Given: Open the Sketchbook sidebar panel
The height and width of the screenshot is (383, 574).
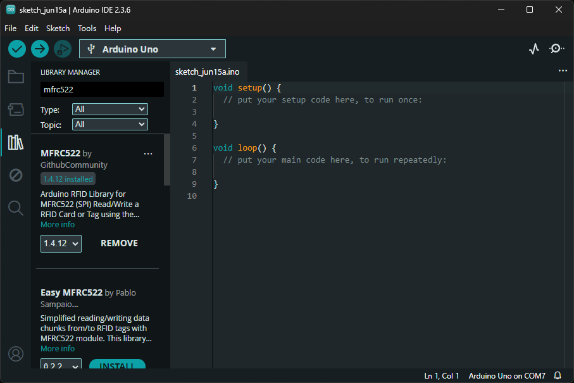Looking at the screenshot, I should pyautogui.click(x=15, y=76).
